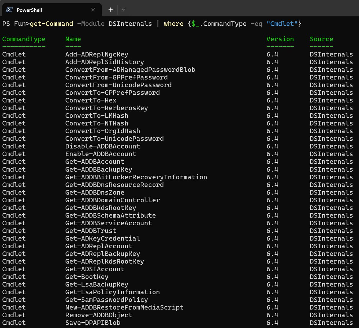Click Get-BootKey
The width and height of the screenshot is (359, 328).
click(x=87, y=277)
